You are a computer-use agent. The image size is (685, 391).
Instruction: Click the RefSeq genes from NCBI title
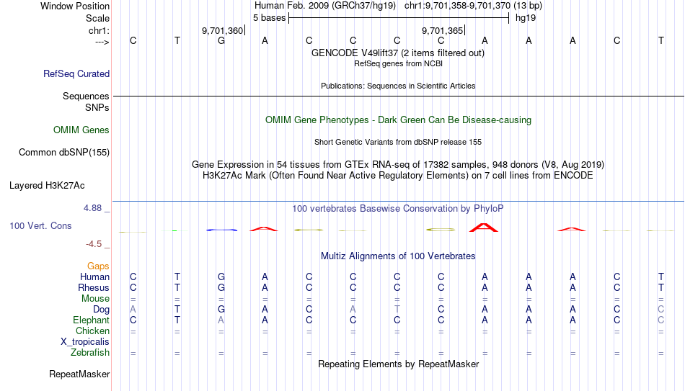tap(398, 63)
